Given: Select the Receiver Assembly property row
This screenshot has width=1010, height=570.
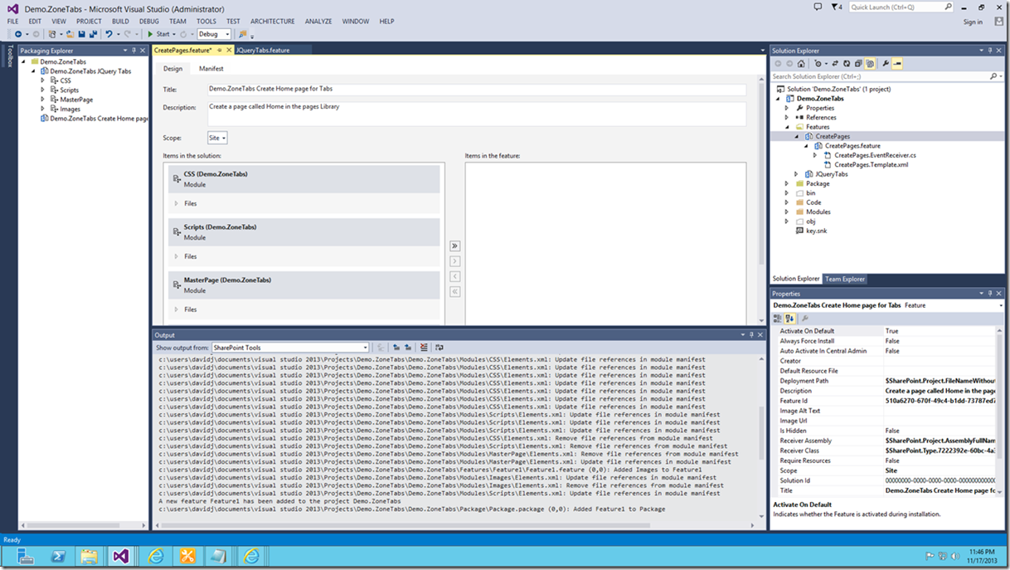Looking at the screenshot, I should 886,441.
